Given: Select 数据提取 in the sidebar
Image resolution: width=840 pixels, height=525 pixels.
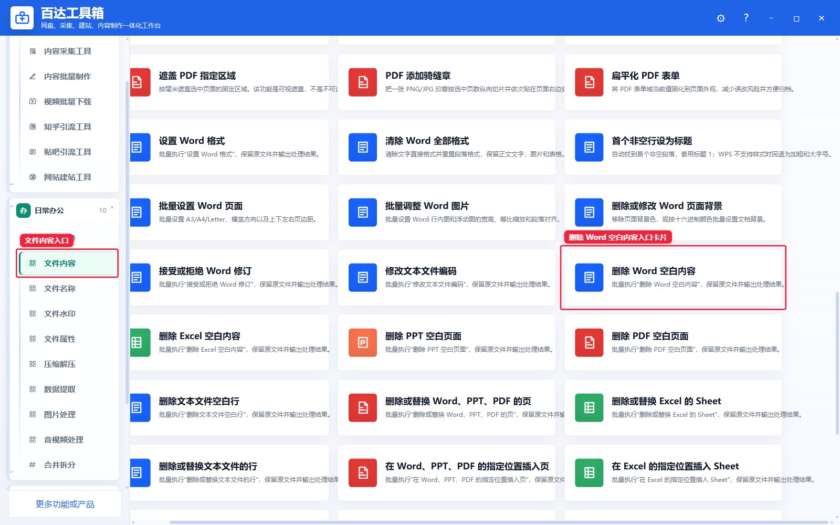Looking at the screenshot, I should [x=68, y=389].
